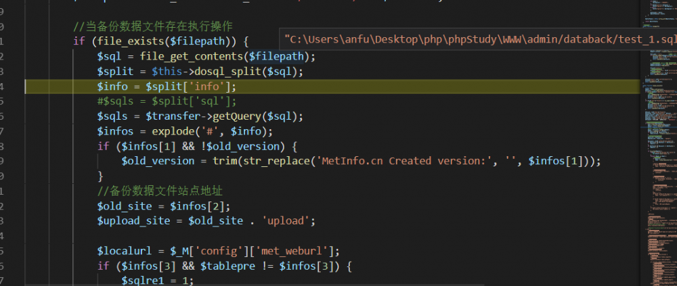
Task: Click the commented-out #$sqls line
Action: coord(167,101)
